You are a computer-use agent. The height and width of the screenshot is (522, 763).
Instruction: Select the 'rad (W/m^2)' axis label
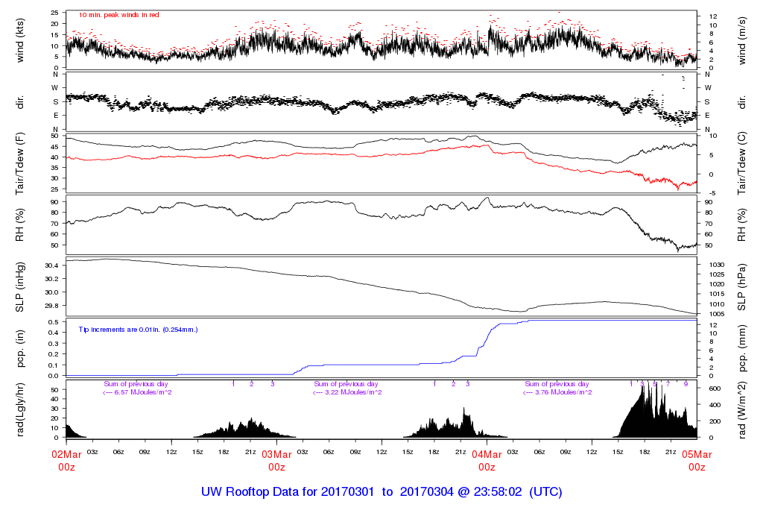tap(741, 410)
